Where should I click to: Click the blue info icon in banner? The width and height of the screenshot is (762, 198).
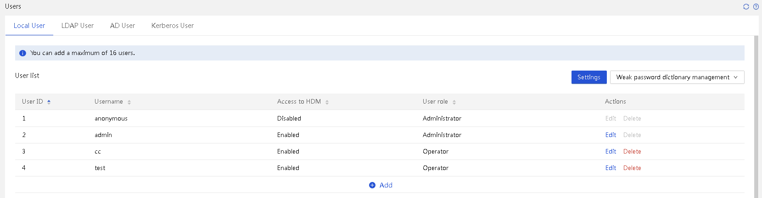coord(22,53)
